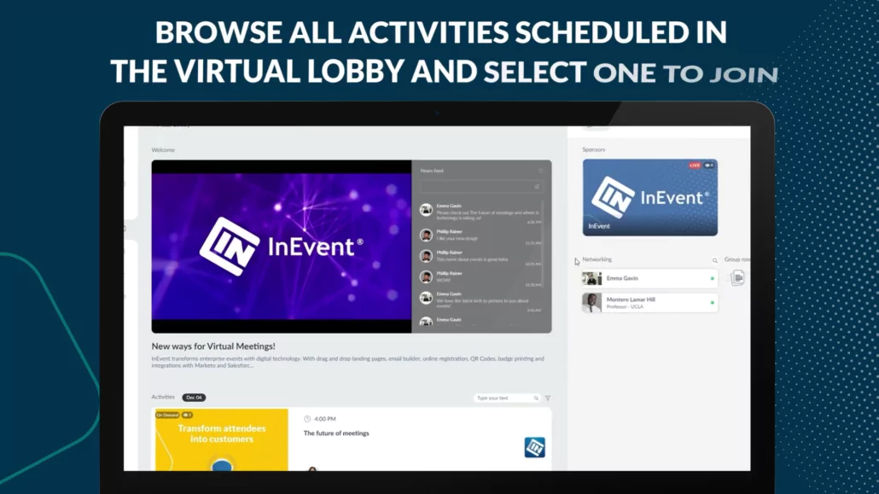
Task: Select the Dec 04 date tab
Action: 194,398
